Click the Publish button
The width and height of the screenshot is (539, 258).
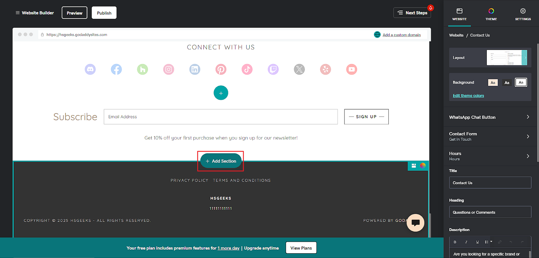[x=104, y=13]
